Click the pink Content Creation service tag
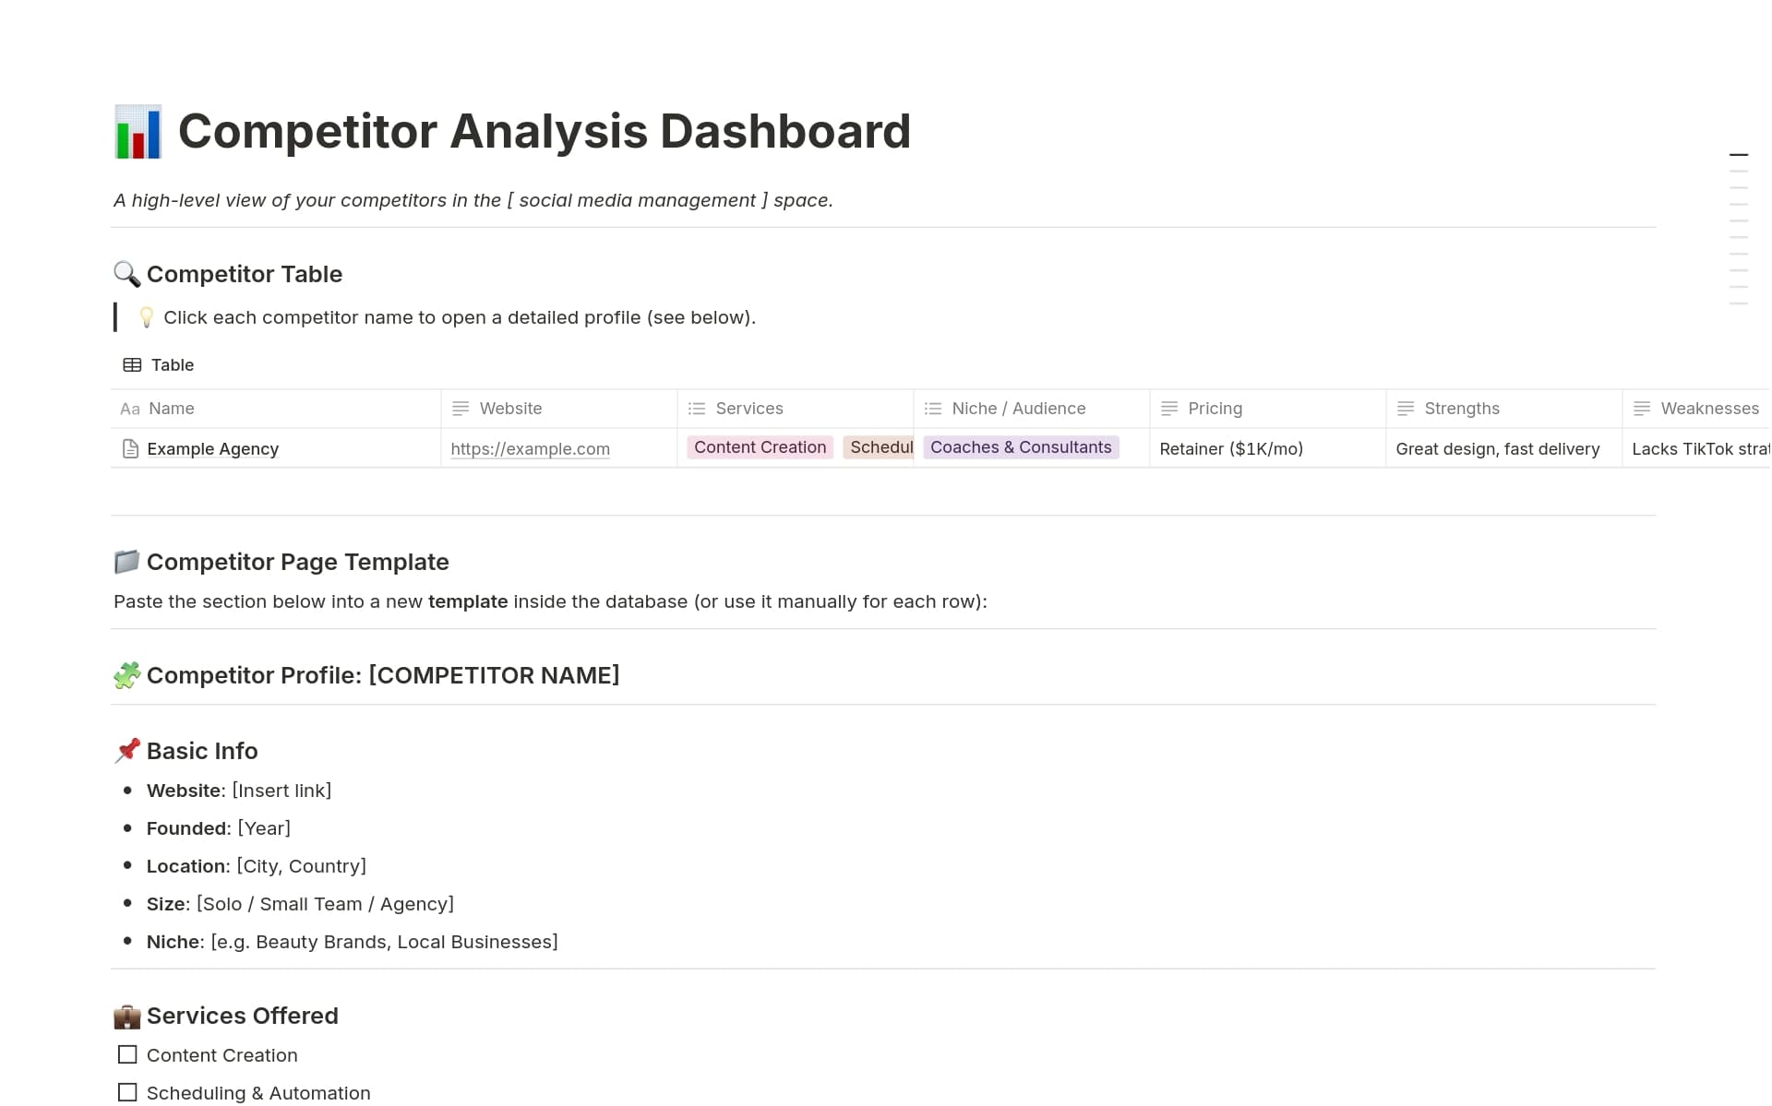Viewport: 1772px width, 1106px height. click(x=760, y=447)
